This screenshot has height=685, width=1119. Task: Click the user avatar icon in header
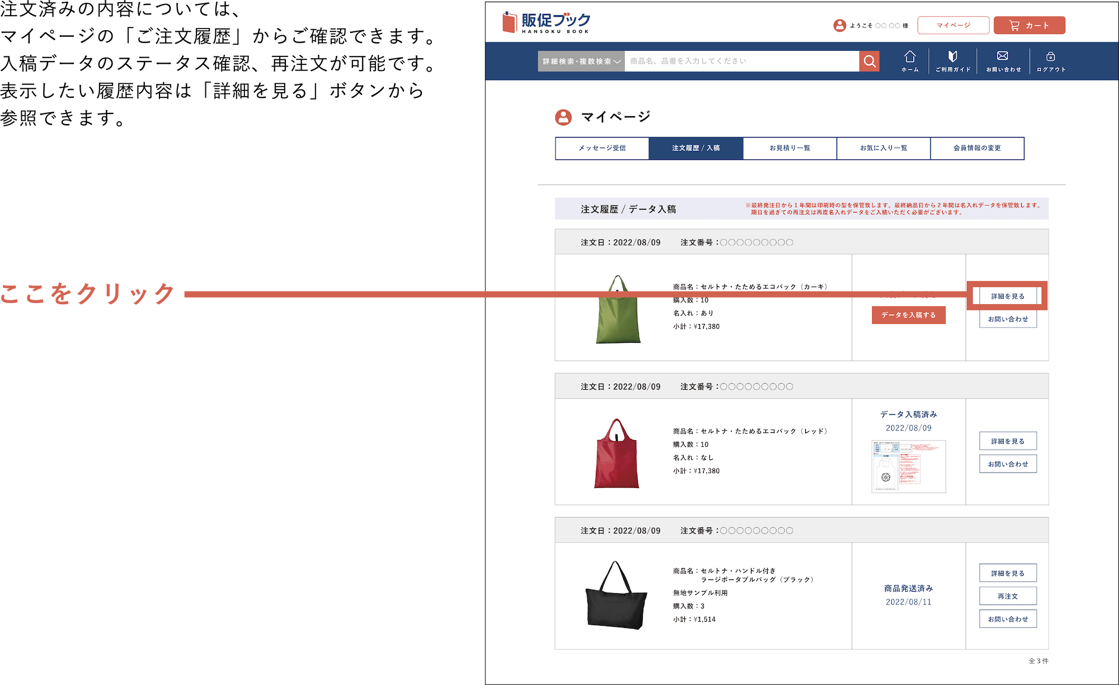[839, 25]
